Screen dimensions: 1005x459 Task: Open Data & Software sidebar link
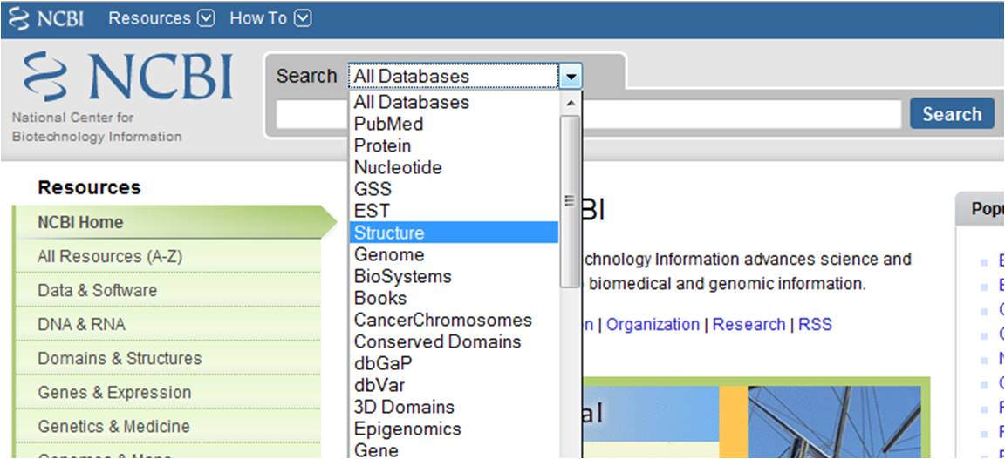tap(167, 291)
